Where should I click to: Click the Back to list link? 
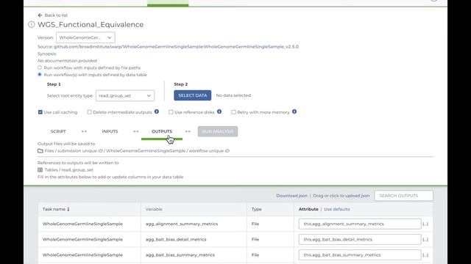[x=56, y=15]
